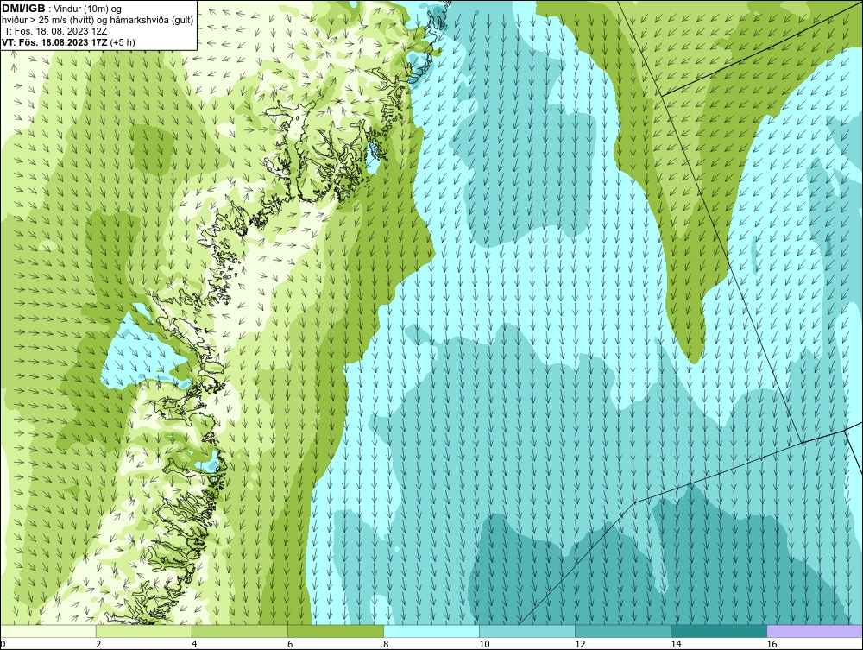
Task: Click the legend label '0'
Action: tap(3, 644)
